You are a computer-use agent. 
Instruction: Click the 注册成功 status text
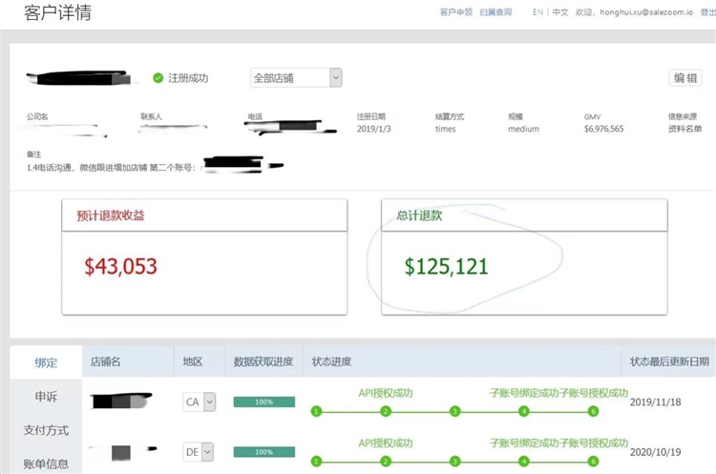(188, 78)
